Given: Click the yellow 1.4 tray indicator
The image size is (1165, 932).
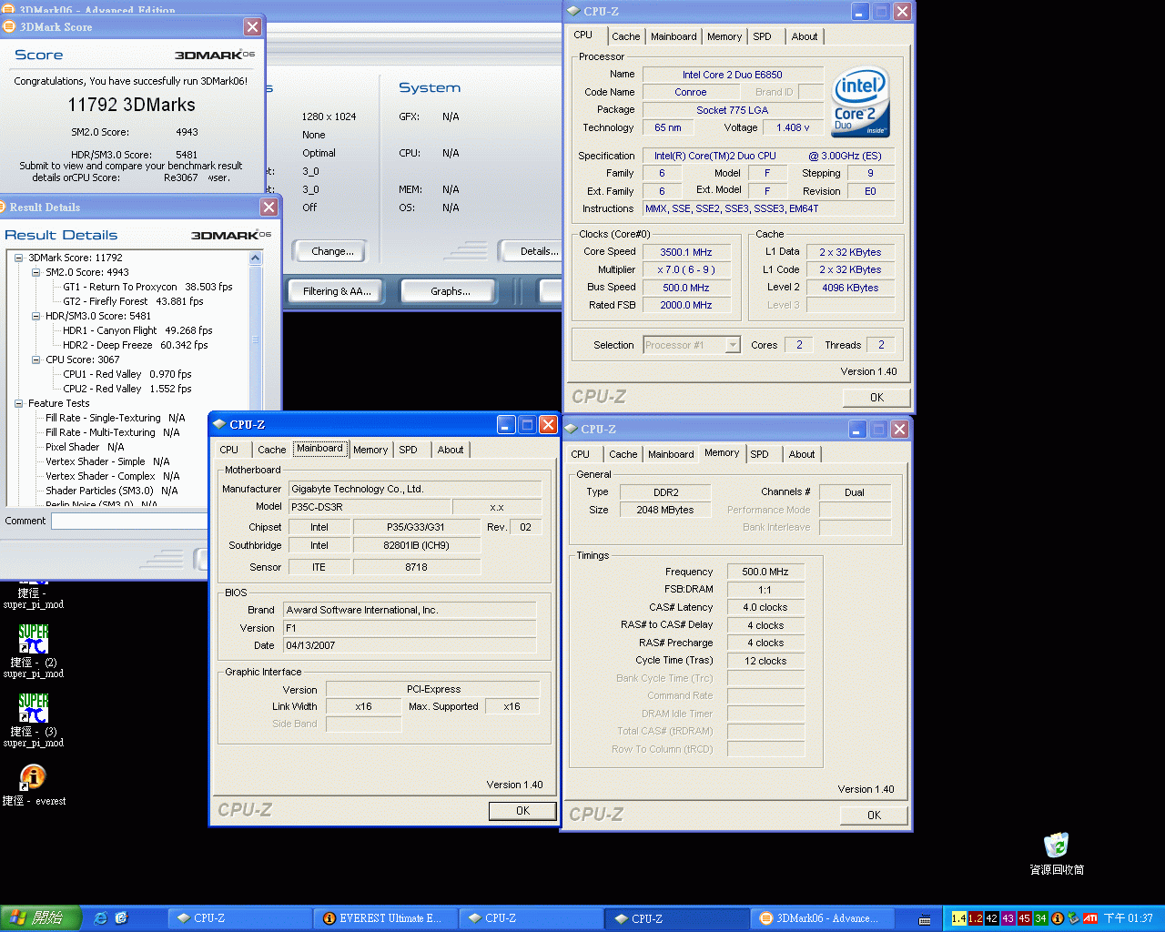Looking at the screenshot, I should (x=958, y=918).
